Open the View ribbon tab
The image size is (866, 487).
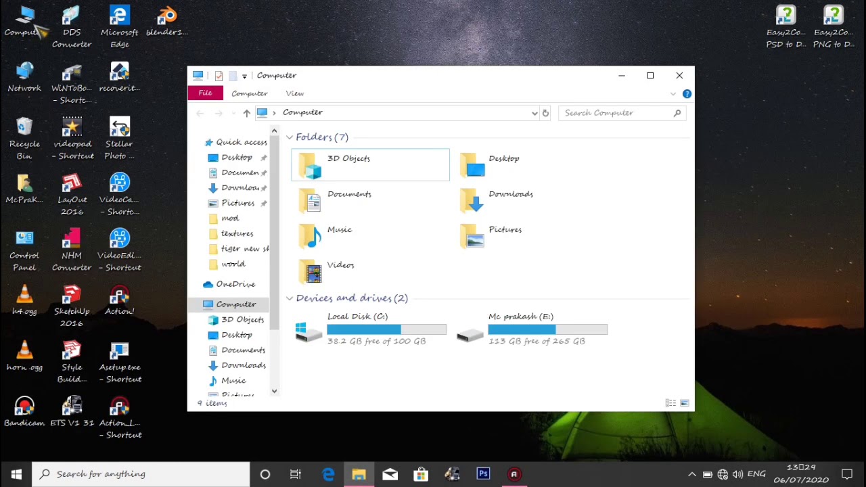pyautogui.click(x=294, y=93)
